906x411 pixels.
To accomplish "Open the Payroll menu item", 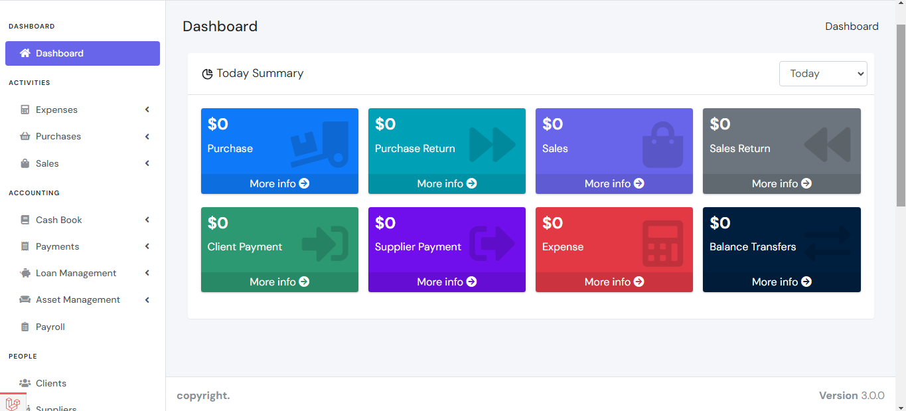I will 50,327.
